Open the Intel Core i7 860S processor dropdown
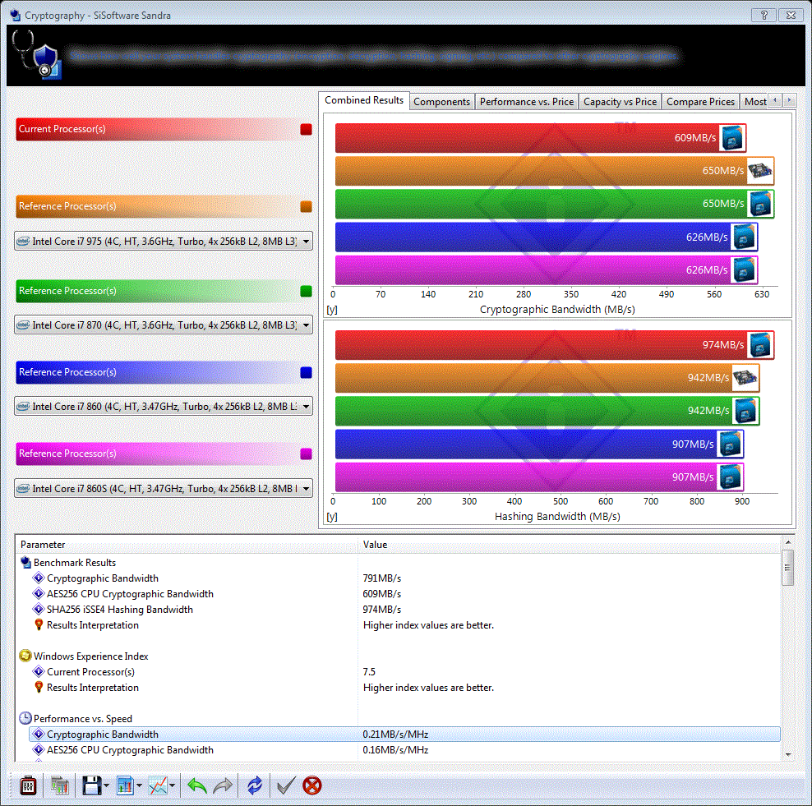812x806 pixels. [x=164, y=488]
